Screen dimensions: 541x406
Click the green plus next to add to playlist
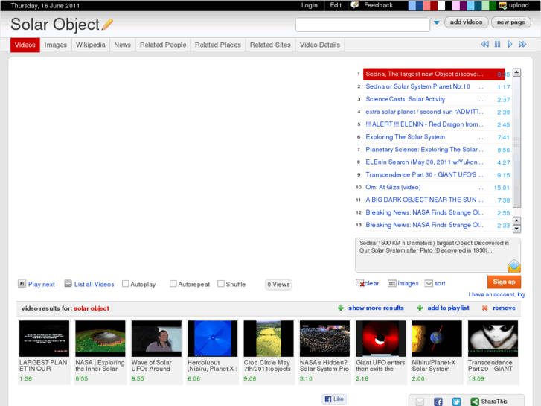coord(420,308)
